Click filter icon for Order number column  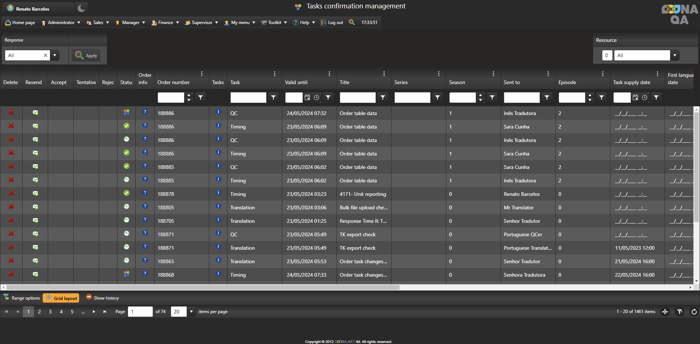pos(201,98)
